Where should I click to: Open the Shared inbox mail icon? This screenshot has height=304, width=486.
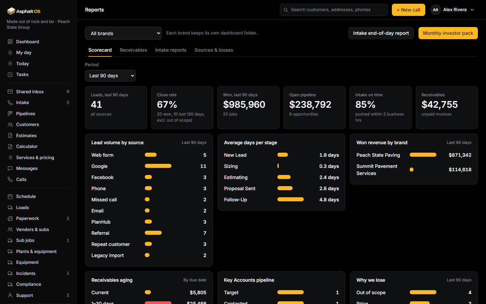[x=10, y=92]
